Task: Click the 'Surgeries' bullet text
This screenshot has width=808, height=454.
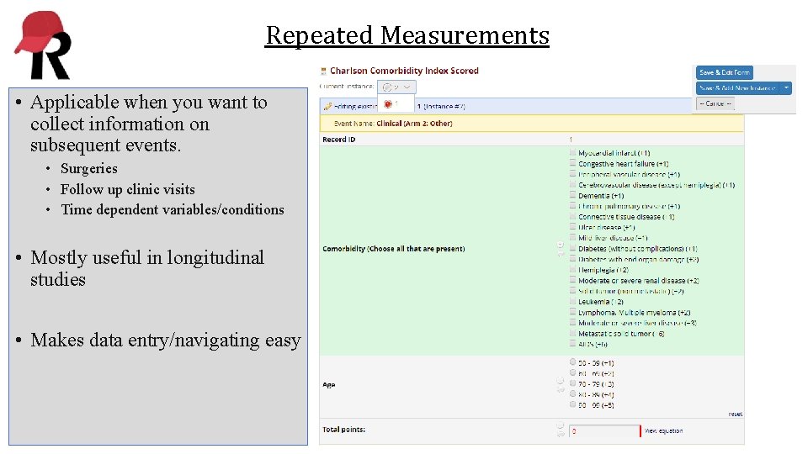Action: [89, 168]
